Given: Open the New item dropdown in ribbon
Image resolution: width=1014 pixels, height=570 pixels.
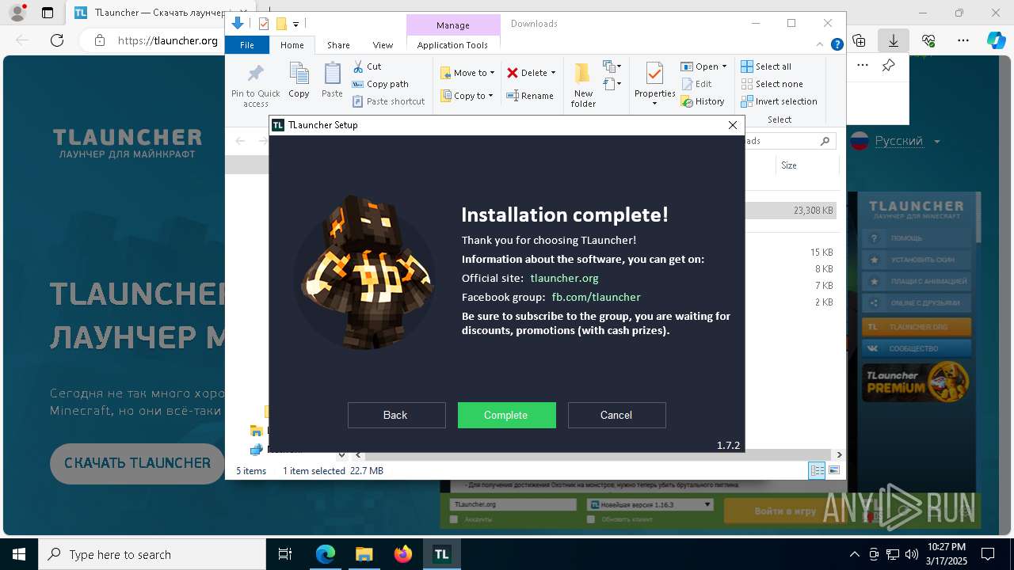Looking at the screenshot, I should click(x=612, y=66).
